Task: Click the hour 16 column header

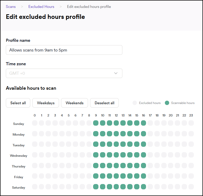Action: pyautogui.click(x=143, y=115)
